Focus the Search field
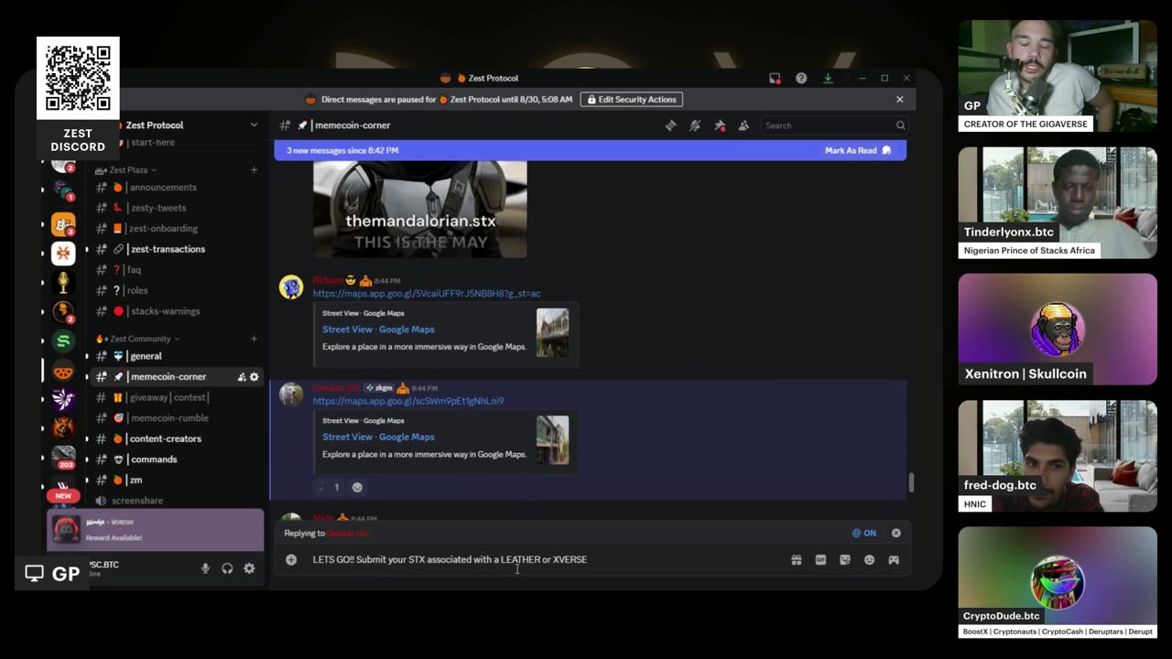This screenshot has width=1172, height=659. click(x=833, y=125)
